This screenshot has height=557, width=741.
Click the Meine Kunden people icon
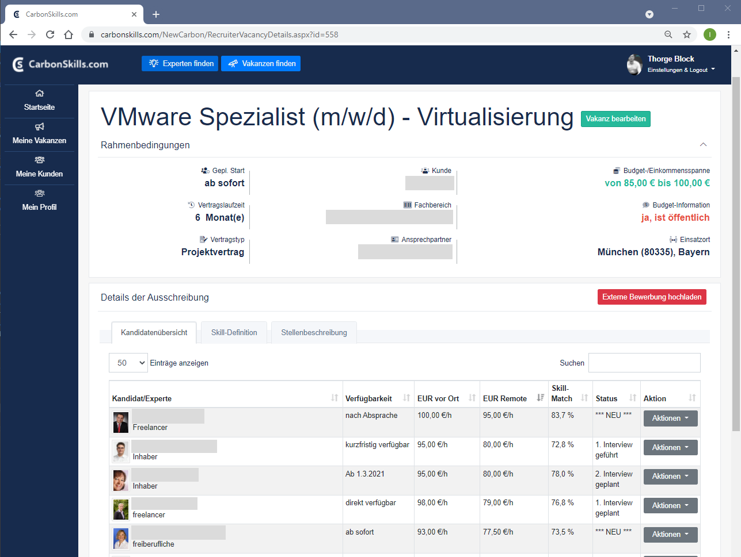pyautogui.click(x=40, y=160)
